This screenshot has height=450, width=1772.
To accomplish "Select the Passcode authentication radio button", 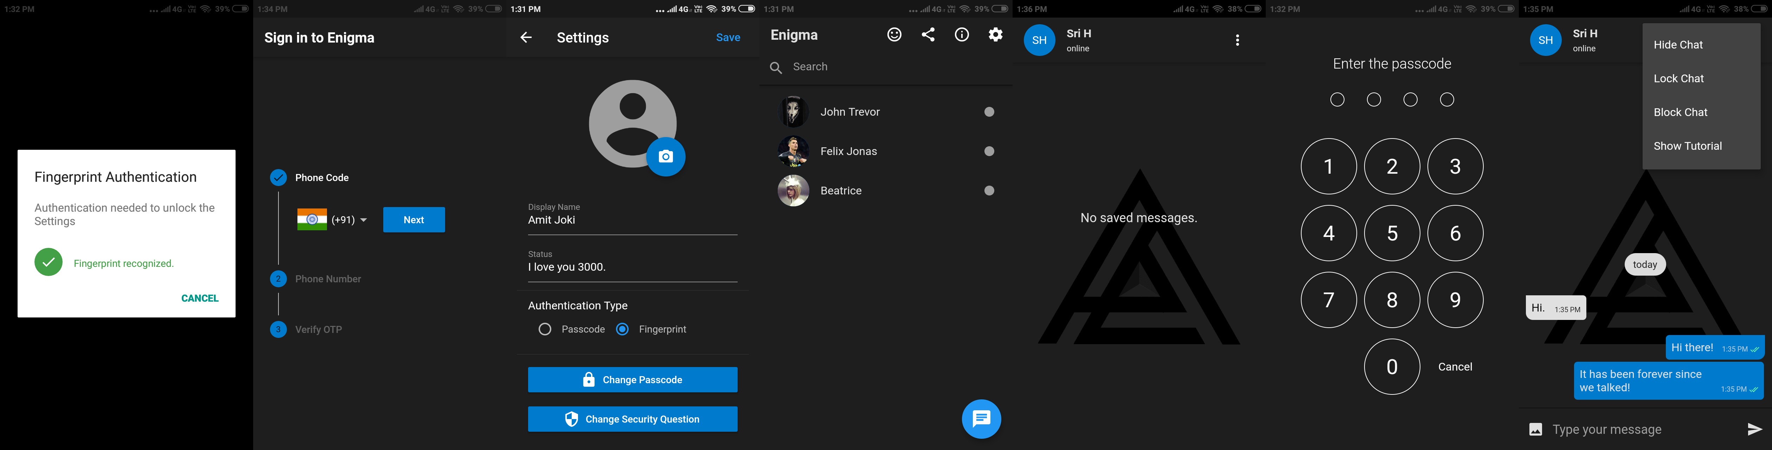I will tap(545, 329).
